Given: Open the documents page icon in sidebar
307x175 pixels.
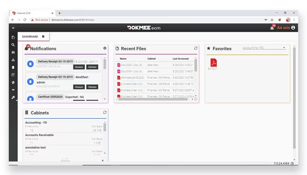Looking at the screenshot, I should [13, 37].
